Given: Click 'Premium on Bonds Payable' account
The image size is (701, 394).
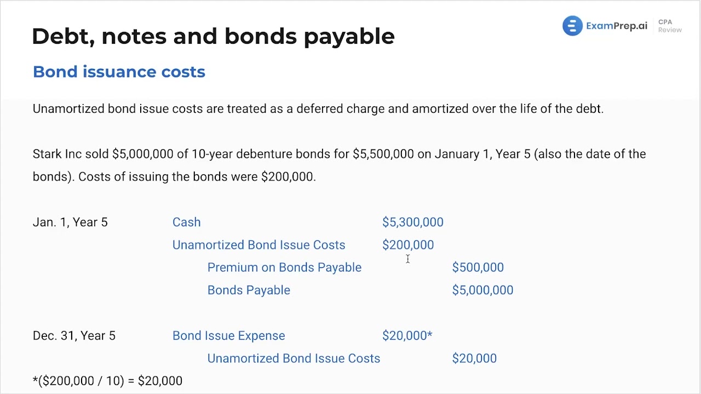Looking at the screenshot, I should point(284,268).
